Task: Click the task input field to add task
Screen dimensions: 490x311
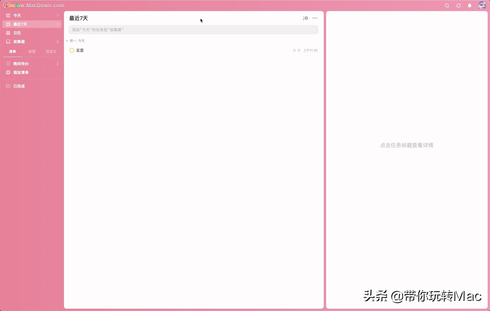Action: click(193, 29)
